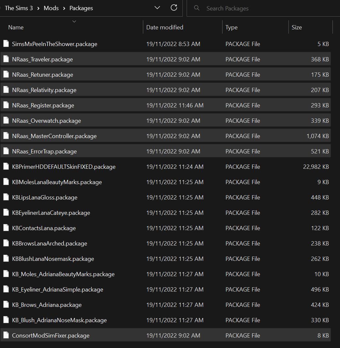Select the file name NRaas_Overwatch.package

[x=47, y=120]
